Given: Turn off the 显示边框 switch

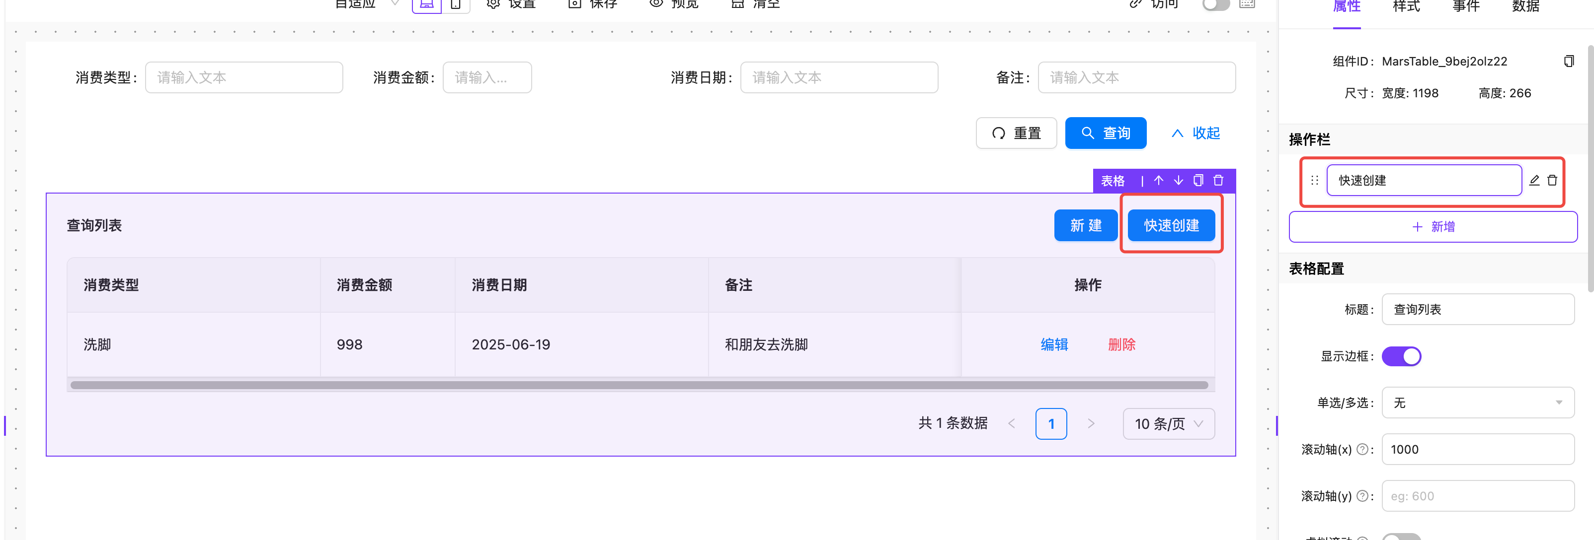Looking at the screenshot, I should coord(1402,356).
